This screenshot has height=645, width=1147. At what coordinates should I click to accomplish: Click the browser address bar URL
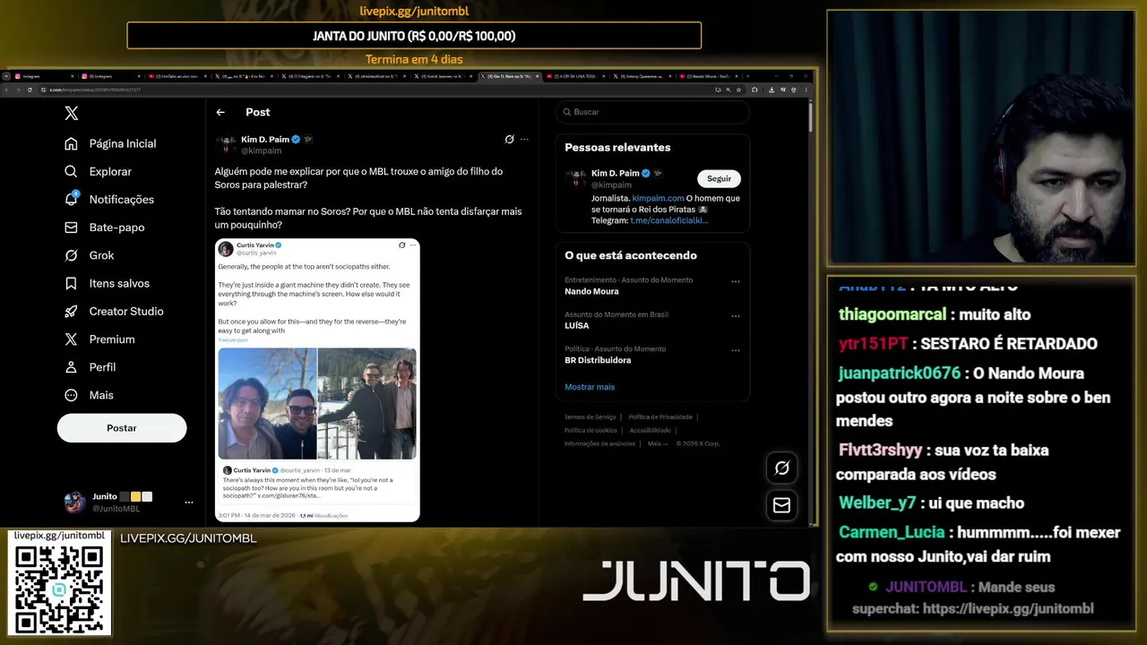click(x=94, y=90)
